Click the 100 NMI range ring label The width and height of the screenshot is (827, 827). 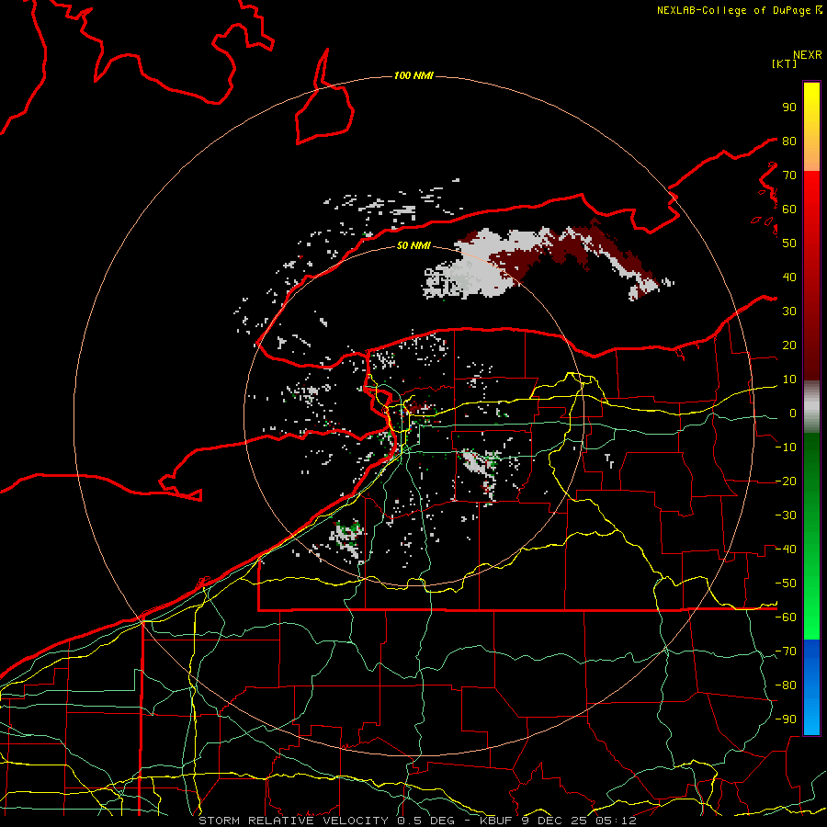click(413, 76)
